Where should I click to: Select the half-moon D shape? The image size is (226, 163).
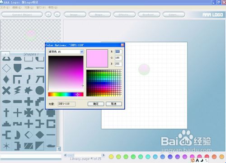[x=18, y=135]
